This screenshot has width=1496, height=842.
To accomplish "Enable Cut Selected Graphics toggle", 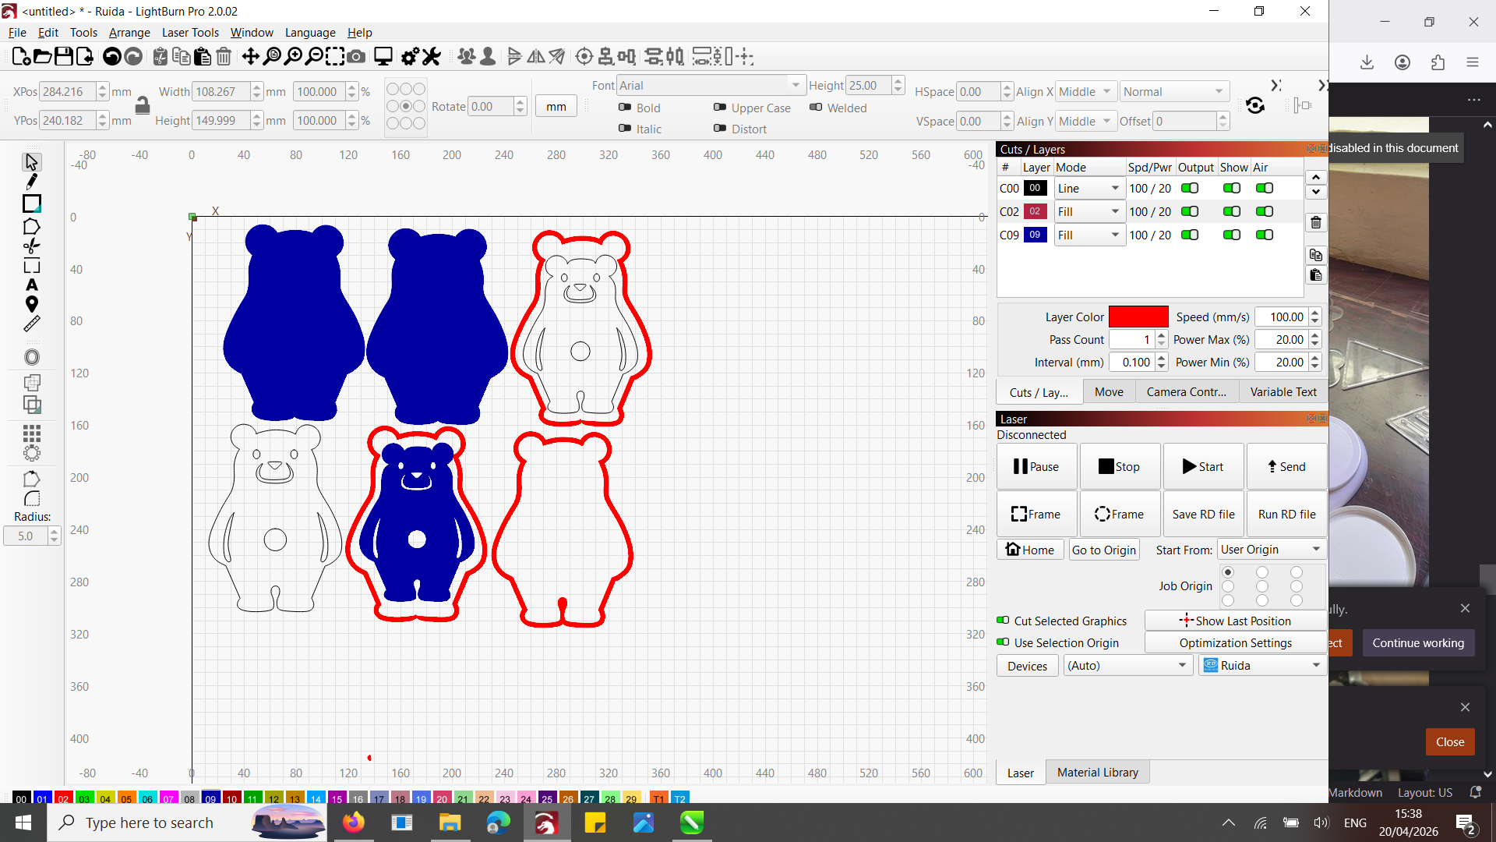I will pos(1004,621).
